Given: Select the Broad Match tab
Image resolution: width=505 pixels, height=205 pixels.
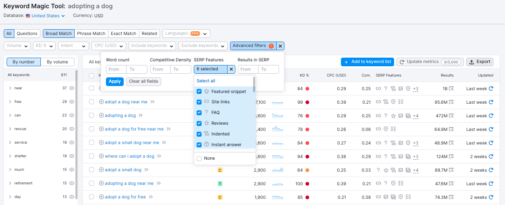Looking at the screenshot, I should [x=59, y=33].
